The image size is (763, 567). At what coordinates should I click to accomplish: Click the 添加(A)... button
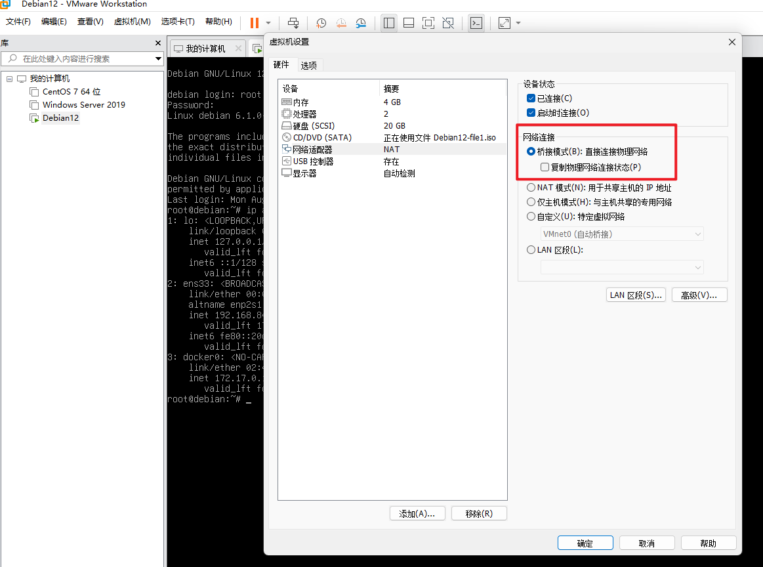[417, 513]
